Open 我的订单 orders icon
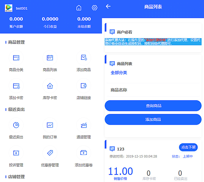The image size is (204, 182). tap(50, 125)
